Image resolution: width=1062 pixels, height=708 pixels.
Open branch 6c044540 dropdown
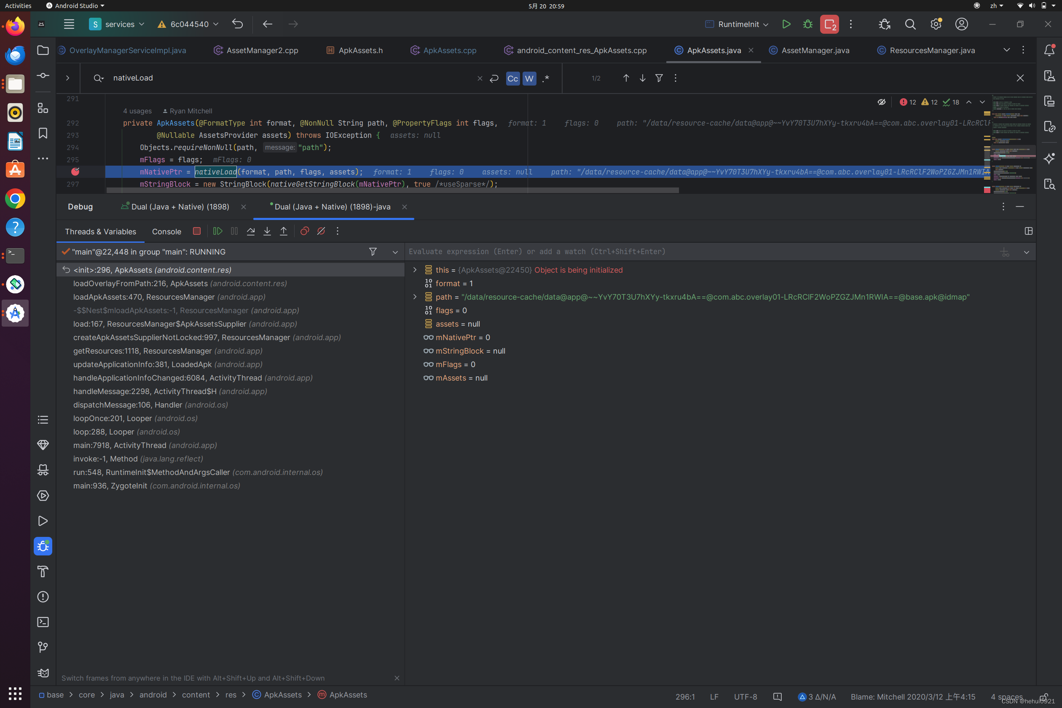click(x=188, y=24)
